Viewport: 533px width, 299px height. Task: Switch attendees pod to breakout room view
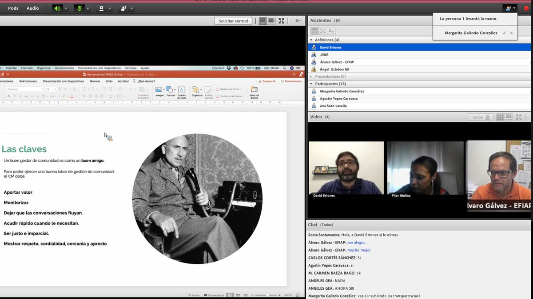click(323, 31)
